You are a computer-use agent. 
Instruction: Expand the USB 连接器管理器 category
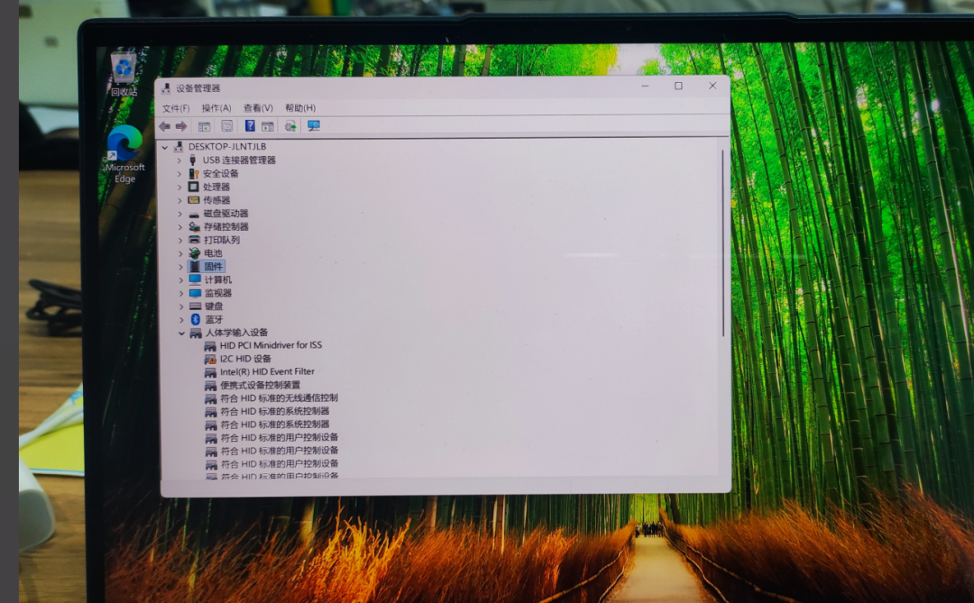[179, 160]
